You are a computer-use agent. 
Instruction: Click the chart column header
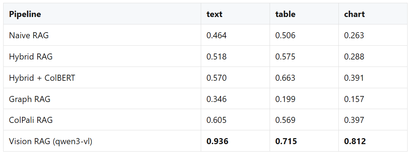(354, 14)
